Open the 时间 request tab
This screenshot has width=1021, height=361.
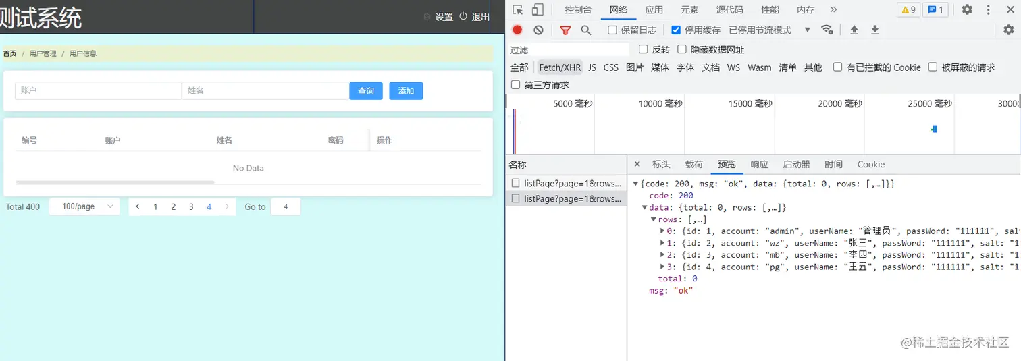click(x=833, y=164)
